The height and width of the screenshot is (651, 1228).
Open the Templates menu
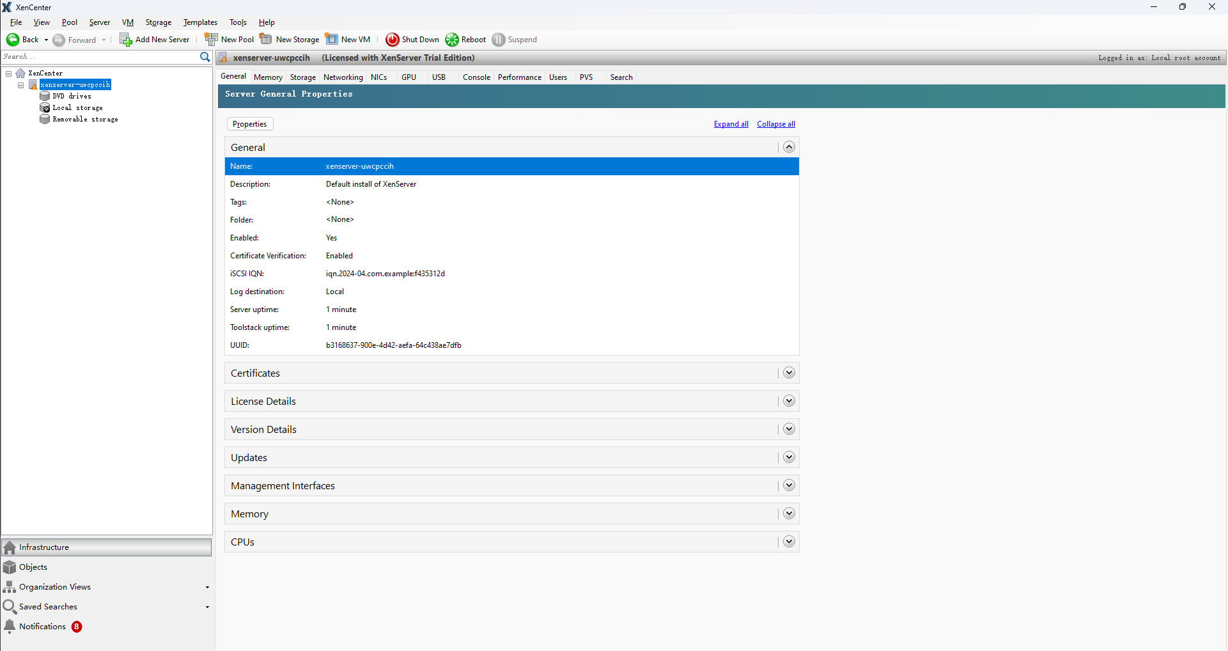(199, 22)
